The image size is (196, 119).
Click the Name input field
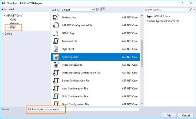tap(83, 109)
